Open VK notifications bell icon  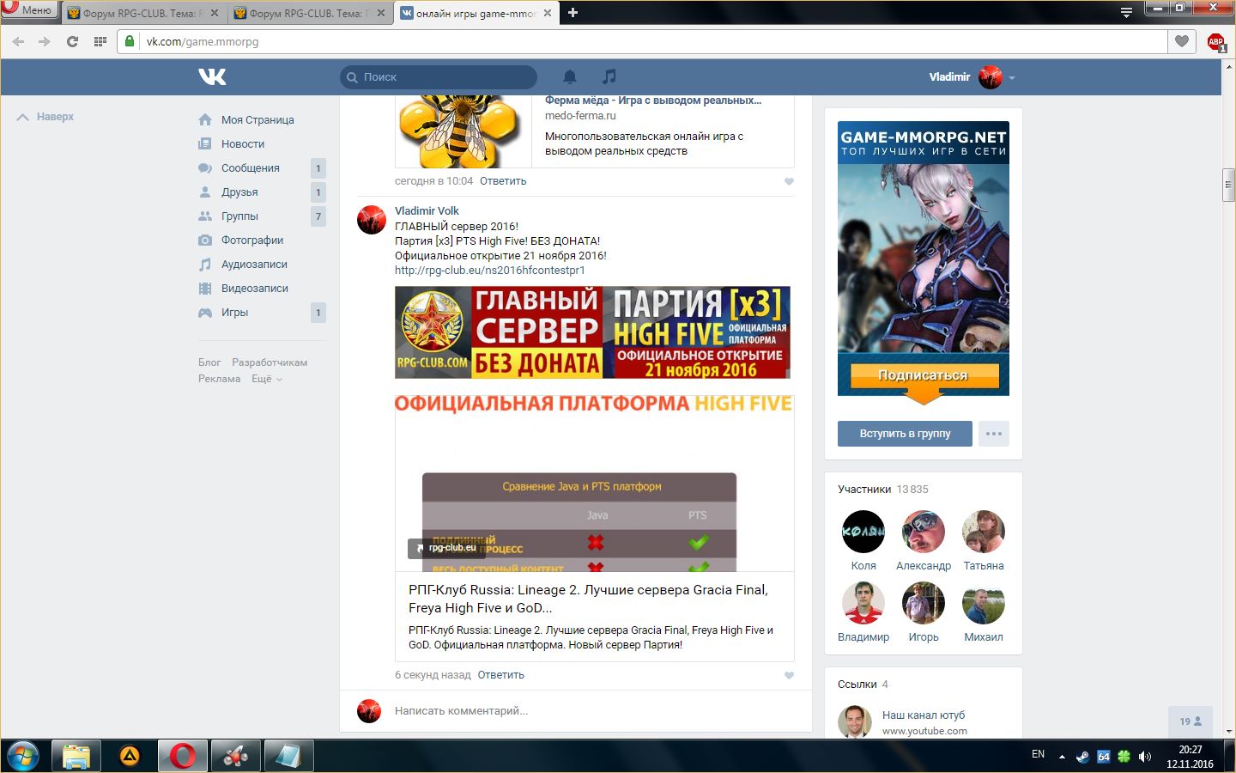pyautogui.click(x=569, y=76)
